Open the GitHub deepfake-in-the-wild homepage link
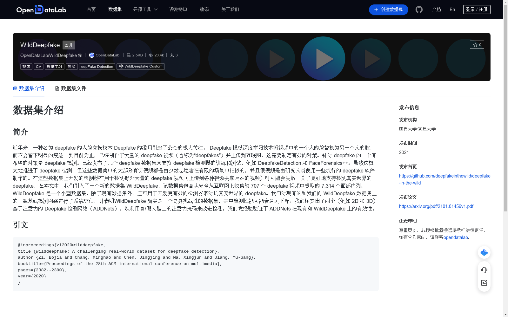508x317 pixels. pos(444,179)
